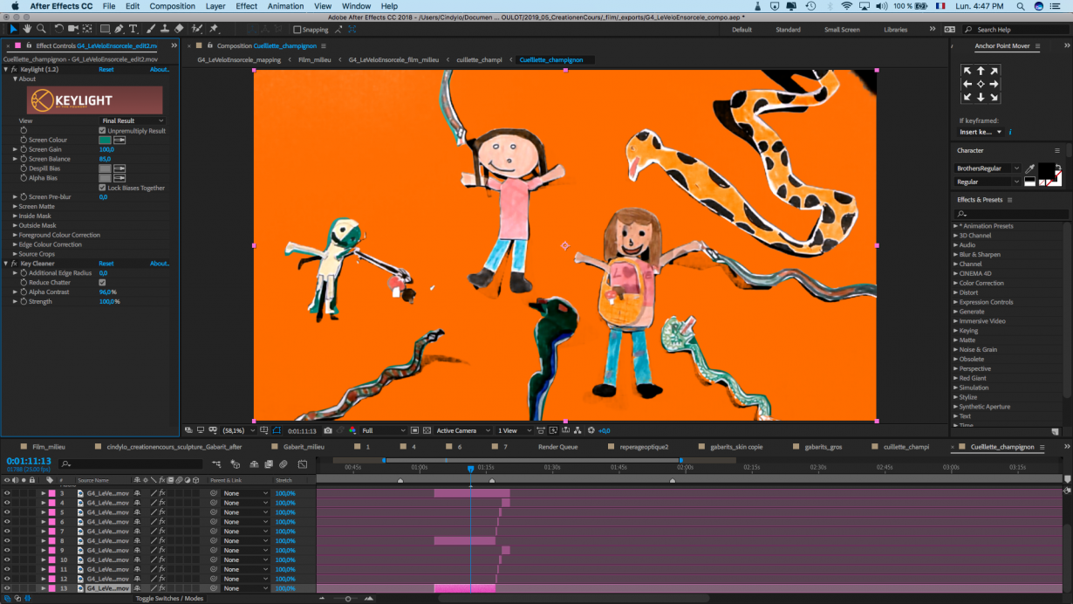This screenshot has height=604, width=1073.
Task: Move anchor point to top-left corner
Action: [967, 71]
